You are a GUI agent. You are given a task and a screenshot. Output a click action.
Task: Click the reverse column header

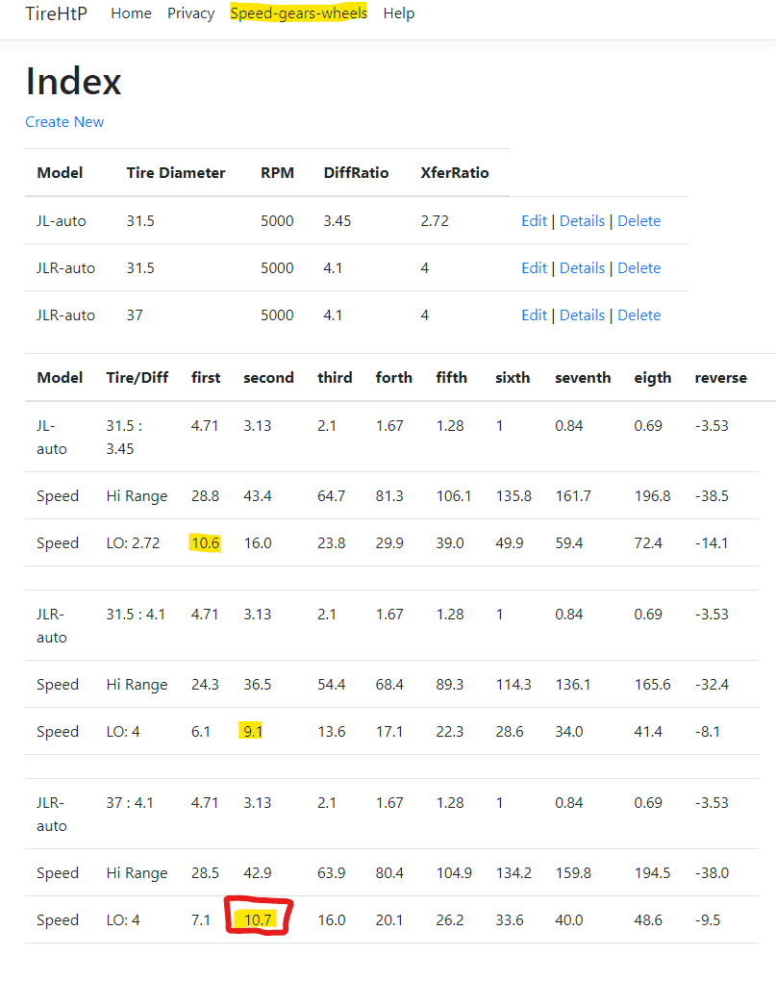coord(721,378)
